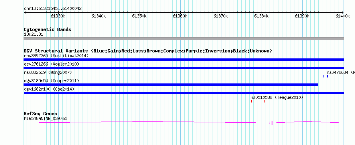Select the red loss segment nsv510588
The width and height of the screenshot is (355, 145).
[x=258, y=101]
